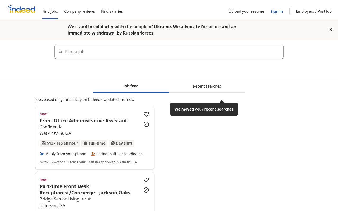Open Employers / Post Job link
The width and height of the screenshot is (338, 211).
click(x=314, y=11)
